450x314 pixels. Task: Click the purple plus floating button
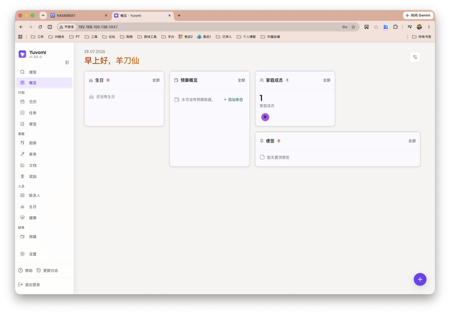(x=420, y=279)
